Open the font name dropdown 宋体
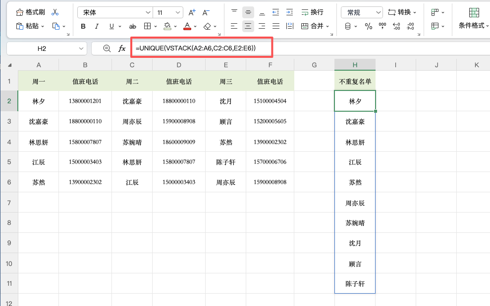490x306 pixels. point(148,12)
